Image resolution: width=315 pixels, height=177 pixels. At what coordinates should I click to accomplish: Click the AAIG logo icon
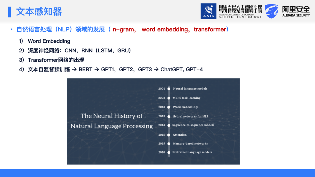pos(208,11)
